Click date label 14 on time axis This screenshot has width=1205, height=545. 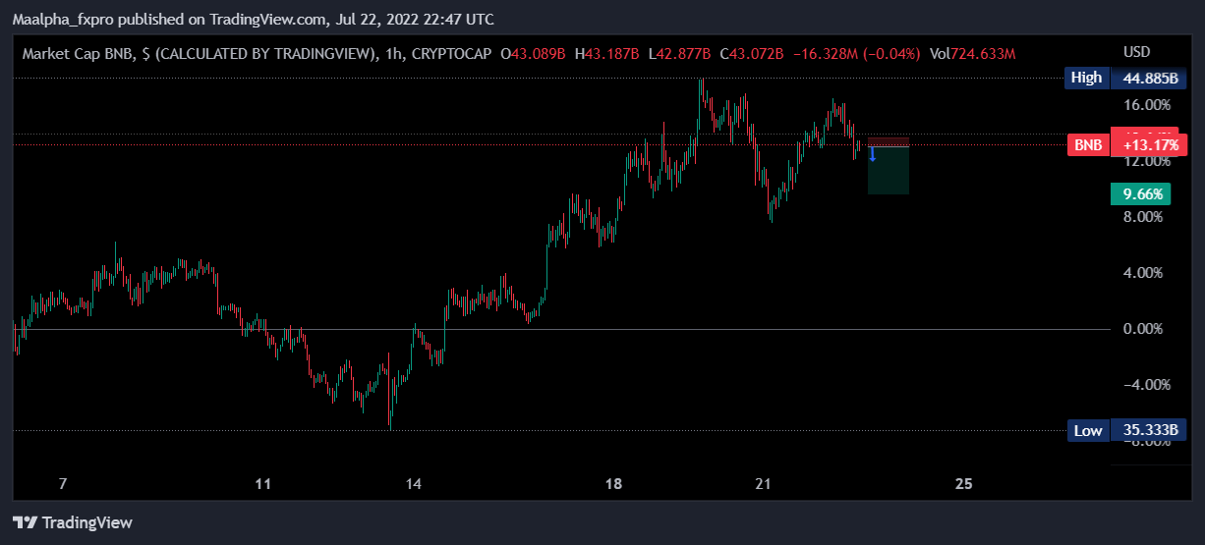pos(414,484)
